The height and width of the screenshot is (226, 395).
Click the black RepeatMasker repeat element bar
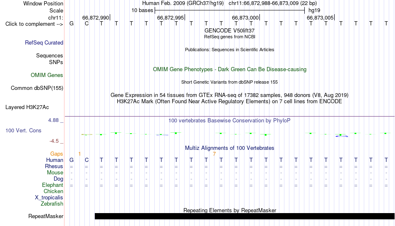[244, 216]
